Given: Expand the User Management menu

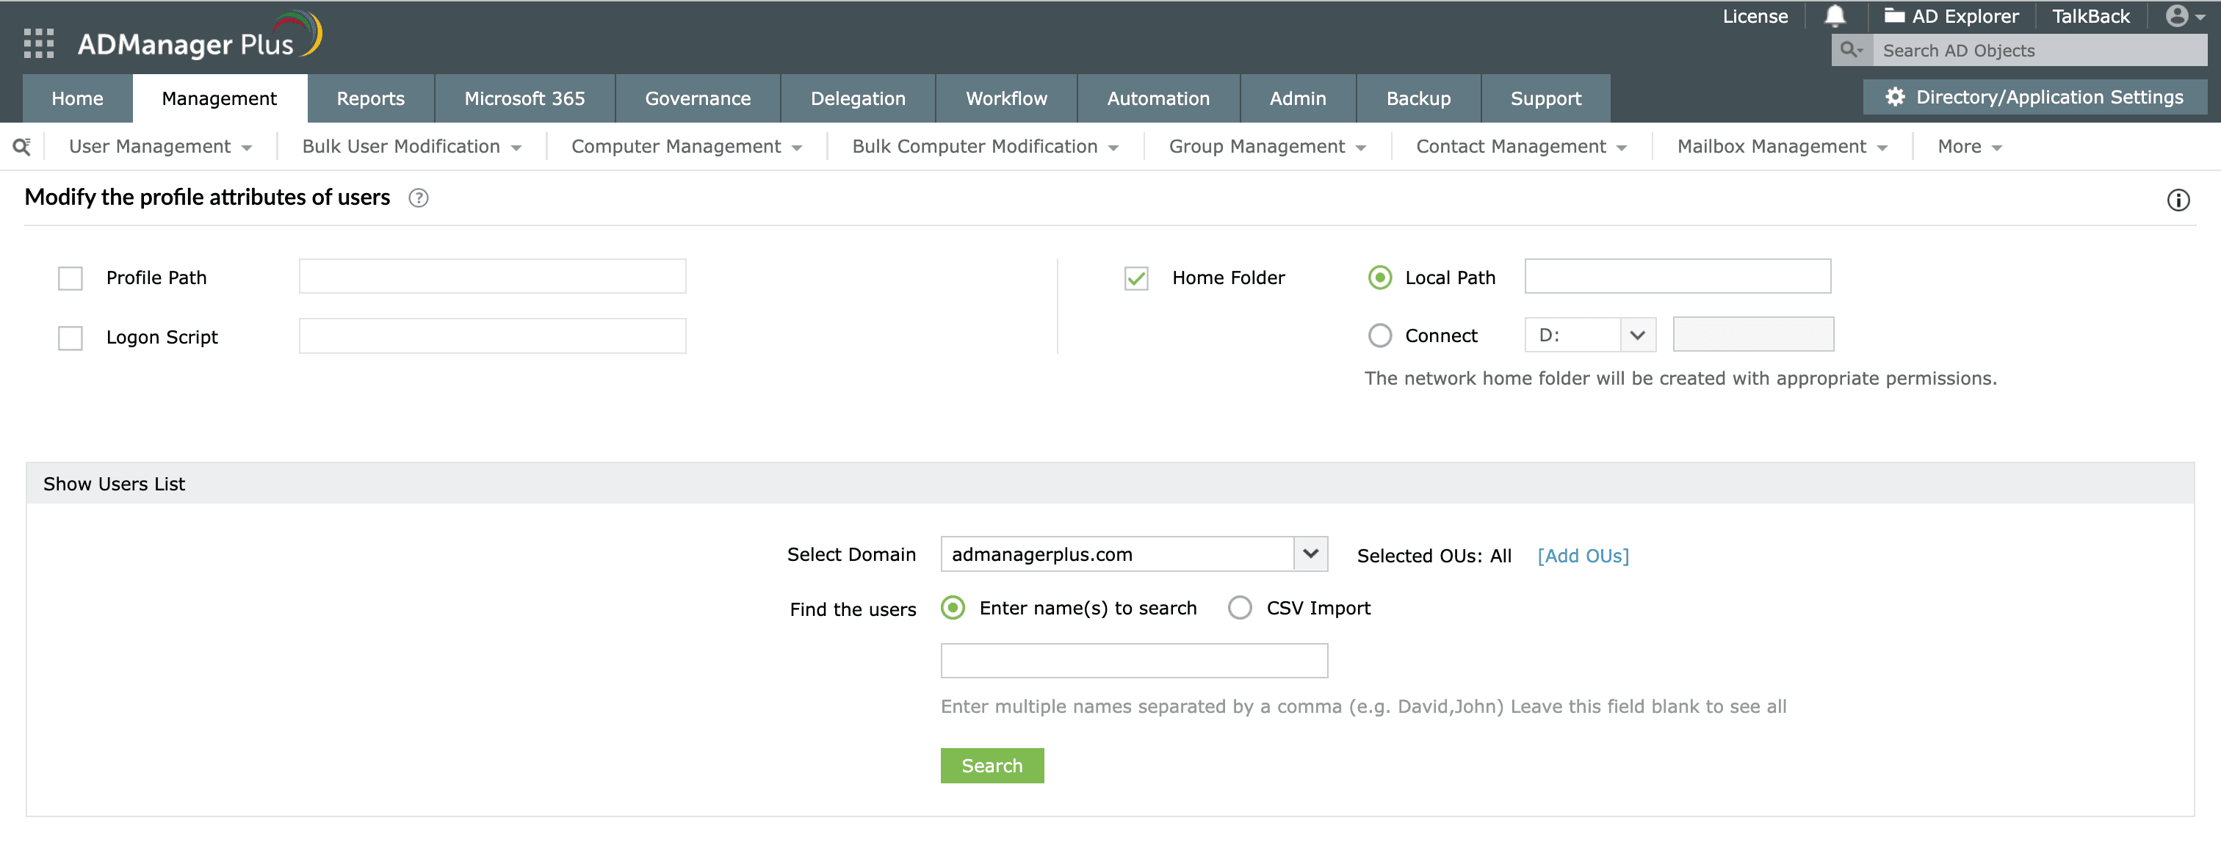Looking at the screenshot, I should coord(160,147).
